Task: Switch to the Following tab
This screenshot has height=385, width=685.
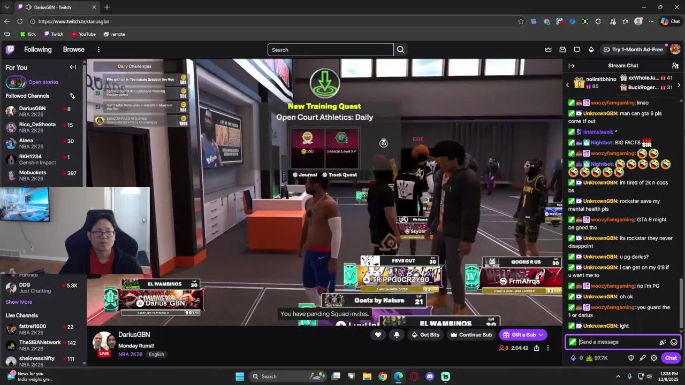Action: [x=37, y=50]
